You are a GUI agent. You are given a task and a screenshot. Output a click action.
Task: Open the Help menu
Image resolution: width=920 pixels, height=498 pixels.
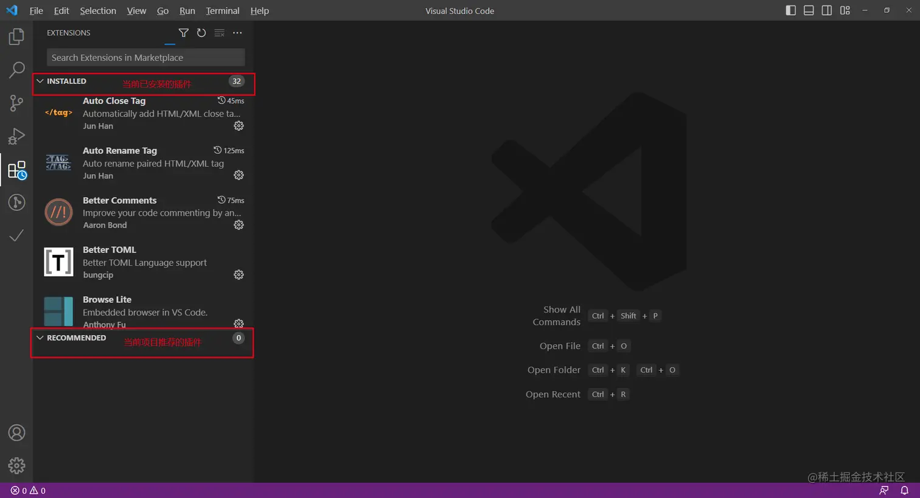[260, 10]
